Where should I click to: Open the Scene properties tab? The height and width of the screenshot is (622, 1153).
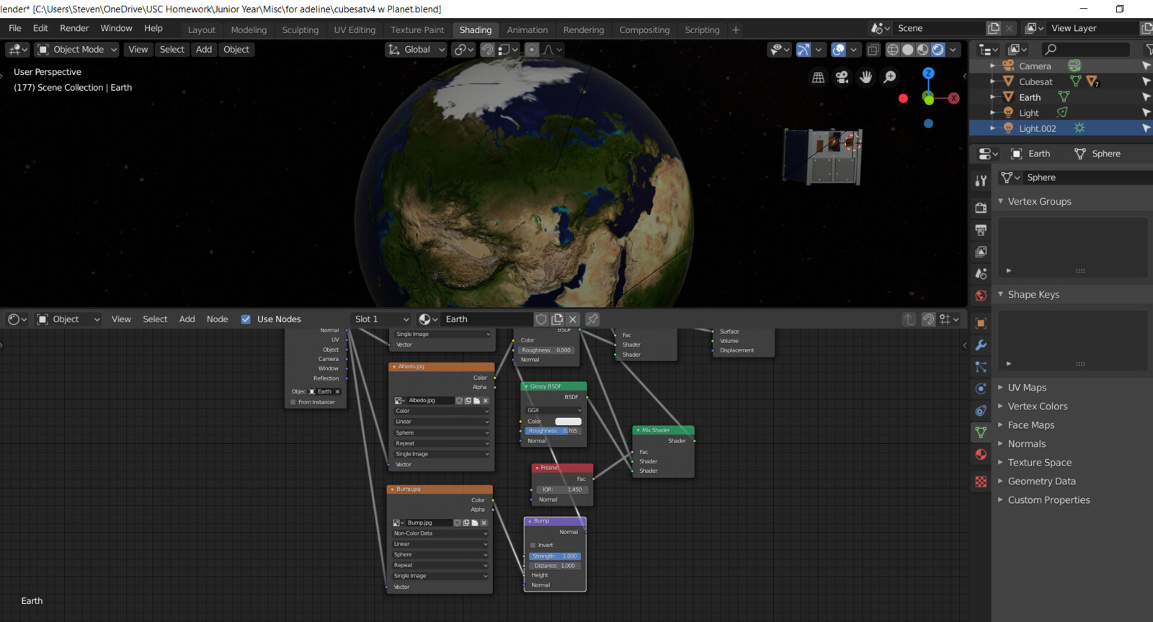(x=981, y=274)
